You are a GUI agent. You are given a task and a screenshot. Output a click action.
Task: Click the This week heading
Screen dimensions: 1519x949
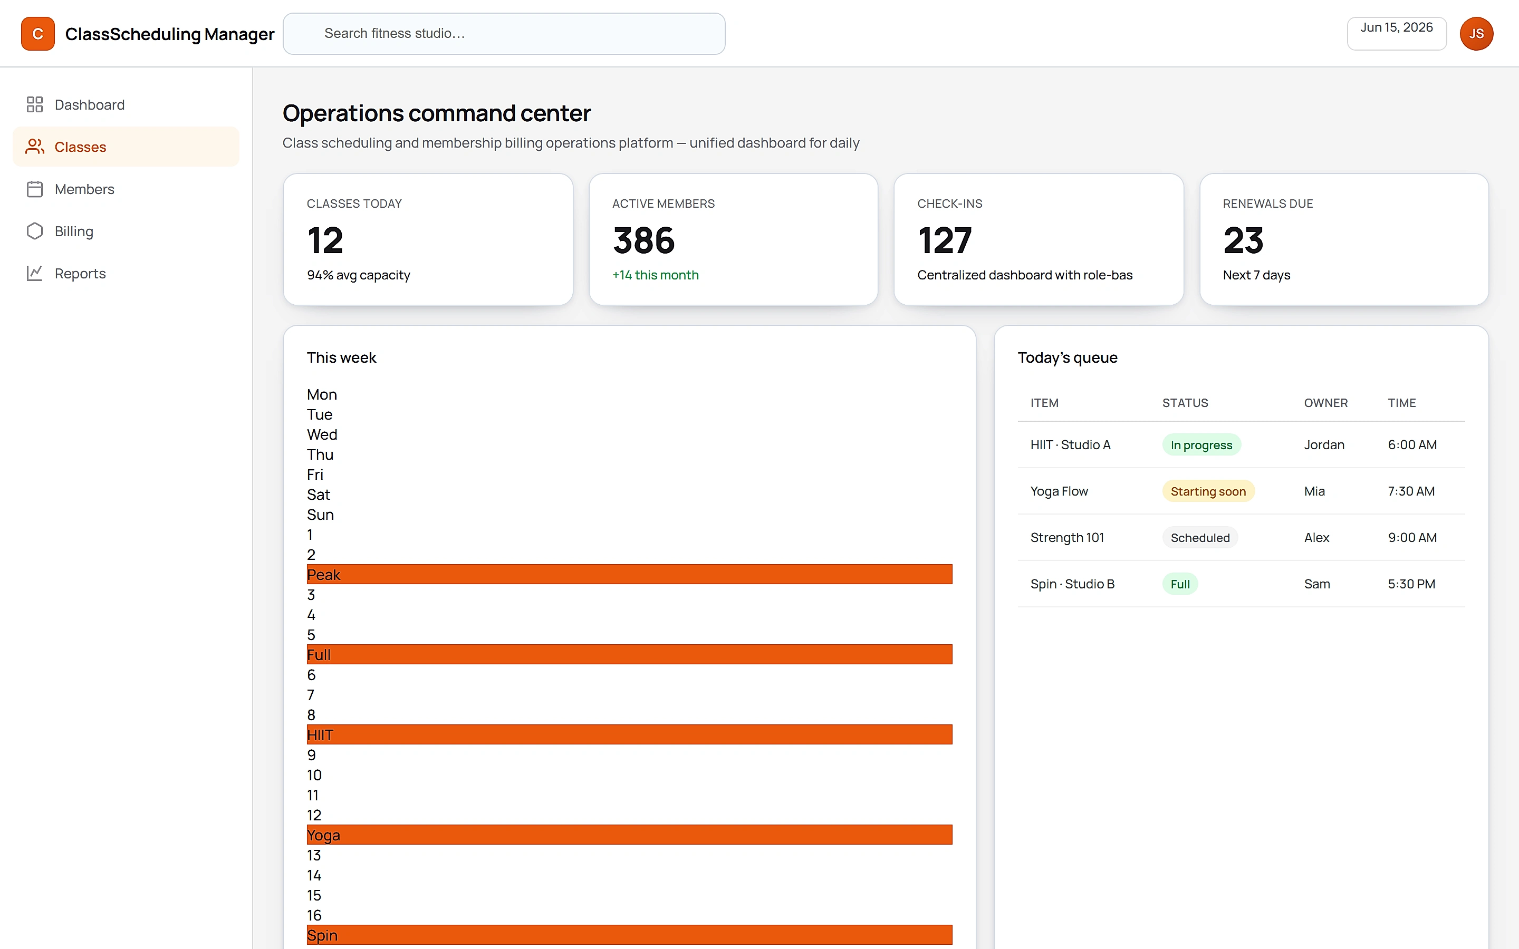pyautogui.click(x=341, y=358)
